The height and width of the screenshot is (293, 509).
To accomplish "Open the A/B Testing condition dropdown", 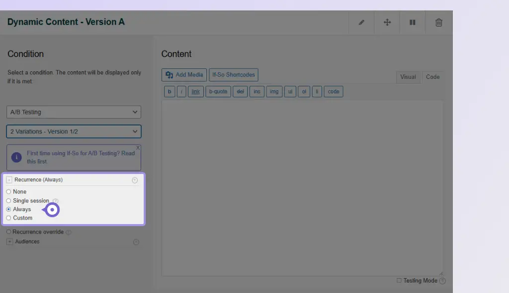I will [74, 112].
